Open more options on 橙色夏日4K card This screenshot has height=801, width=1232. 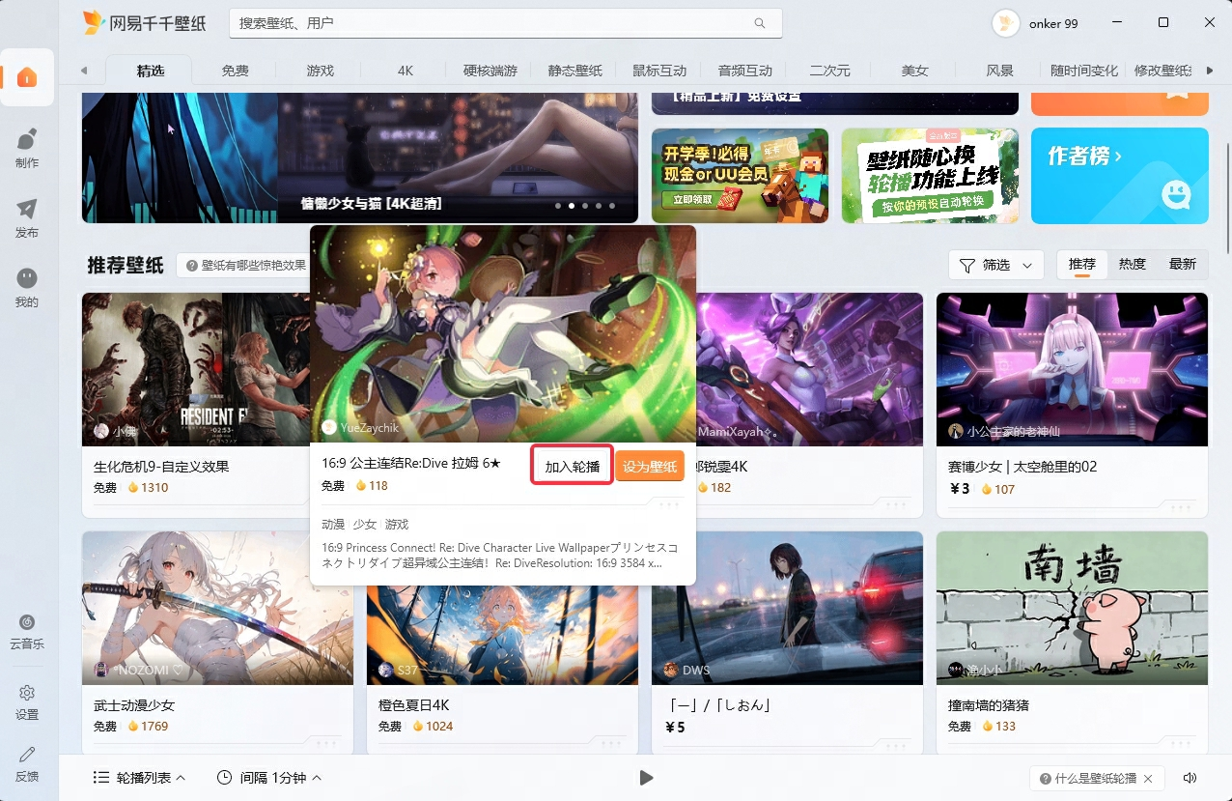click(610, 743)
